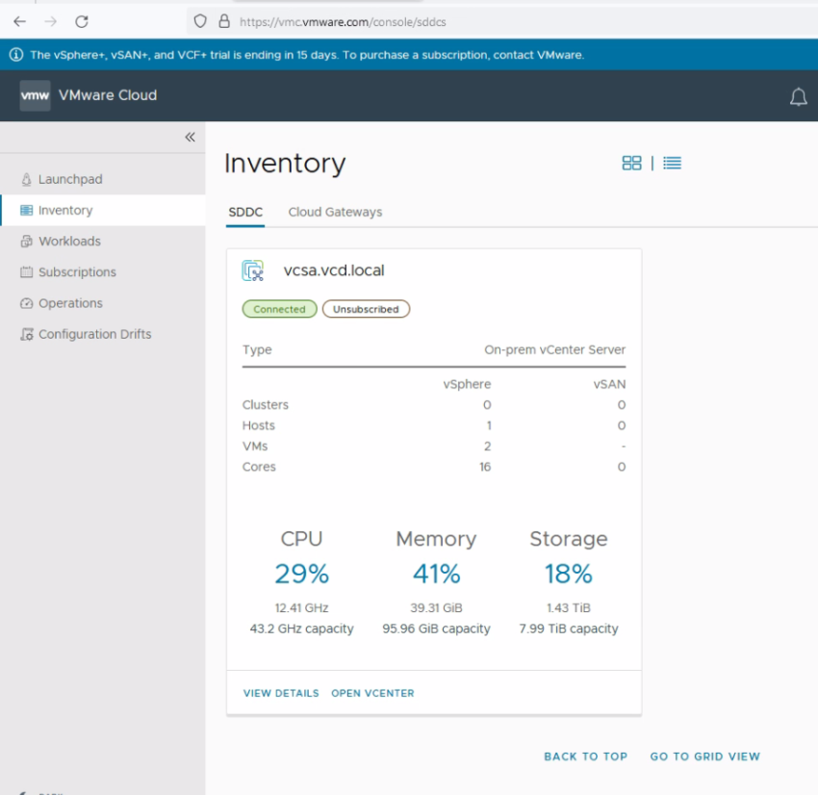Switch to card view layout

pyautogui.click(x=632, y=163)
